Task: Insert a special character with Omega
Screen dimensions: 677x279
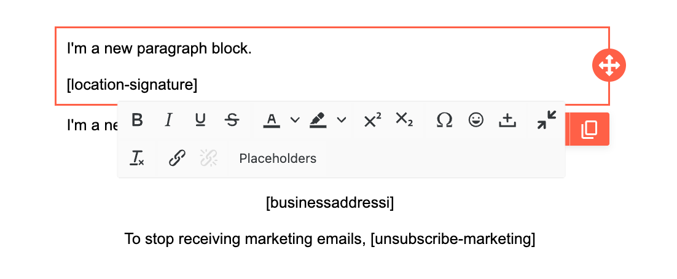Action: coord(444,120)
